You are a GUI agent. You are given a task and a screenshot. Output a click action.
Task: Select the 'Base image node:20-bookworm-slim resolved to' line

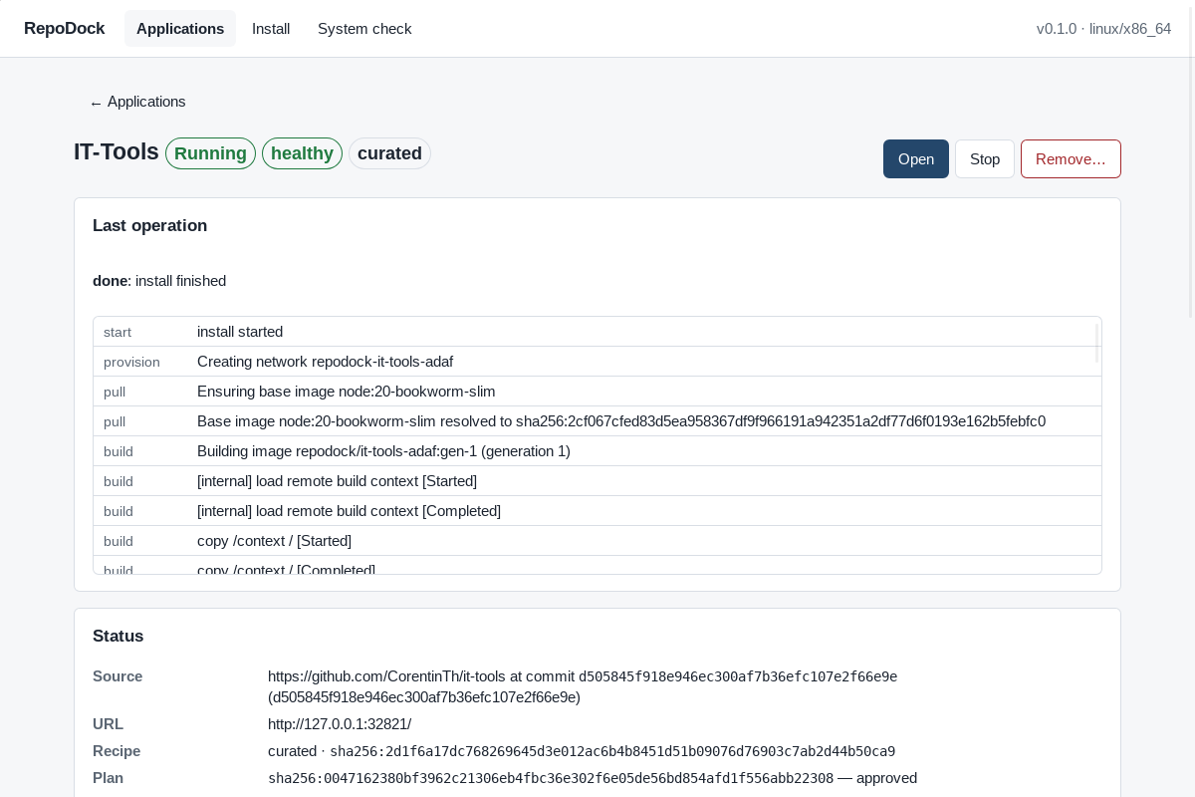(597, 421)
